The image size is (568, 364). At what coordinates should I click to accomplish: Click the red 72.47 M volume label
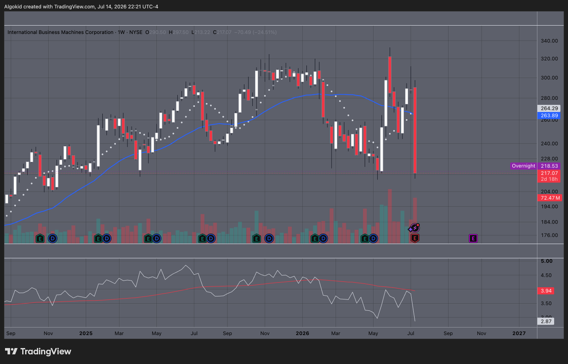point(550,197)
